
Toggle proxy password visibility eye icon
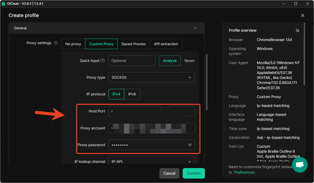tap(190, 145)
